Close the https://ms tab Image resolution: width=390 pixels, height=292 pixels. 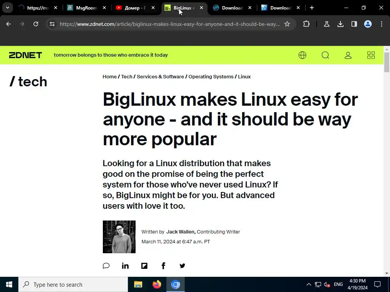point(56,8)
